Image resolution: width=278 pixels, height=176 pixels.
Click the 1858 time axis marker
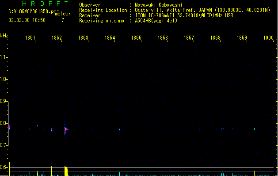pyautogui.click(x=215, y=38)
